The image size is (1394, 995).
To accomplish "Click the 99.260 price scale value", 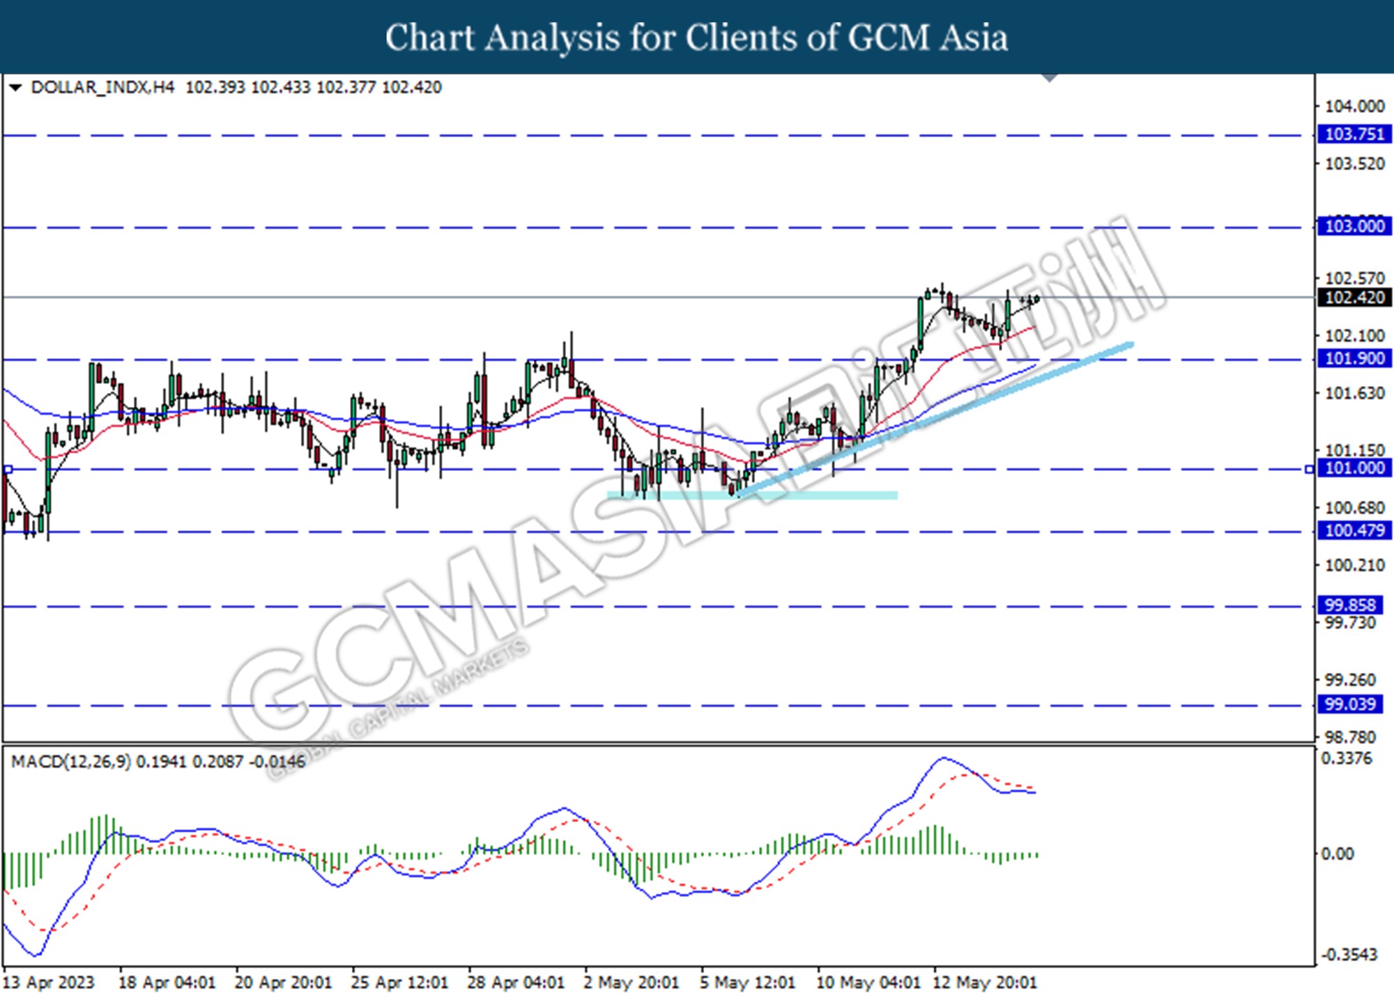I will click(x=1350, y=679).
